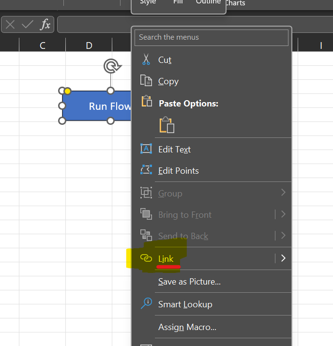Viewport: 333px width, 346px height.
Task: Click the Copy icon in context menu
Action: point(146,81)
